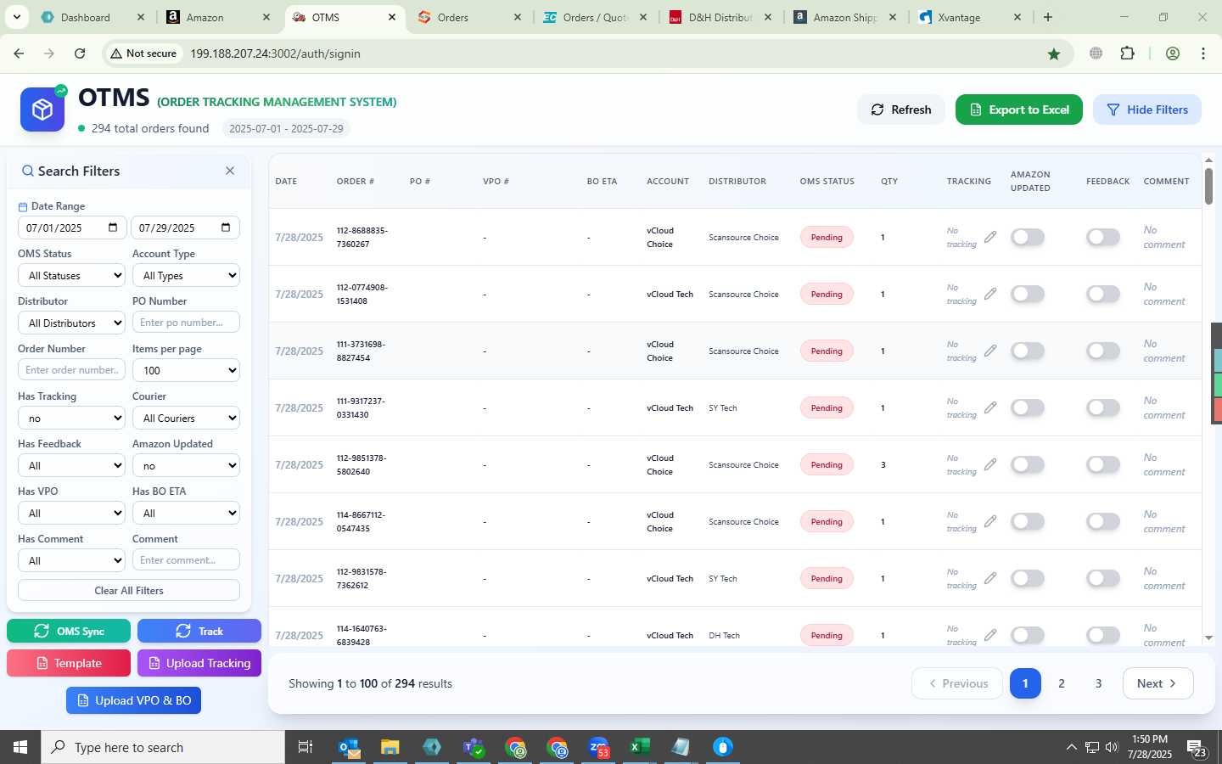Toggle Feedback for order 111-9317237-0331430
This screenshot has height=764, width=1222.
1103,407
